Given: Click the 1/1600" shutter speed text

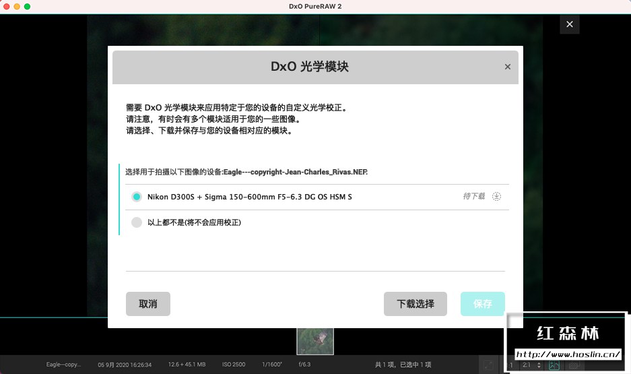Looking at the screenshot, I should pyautogui.click(x=271, y=365).
